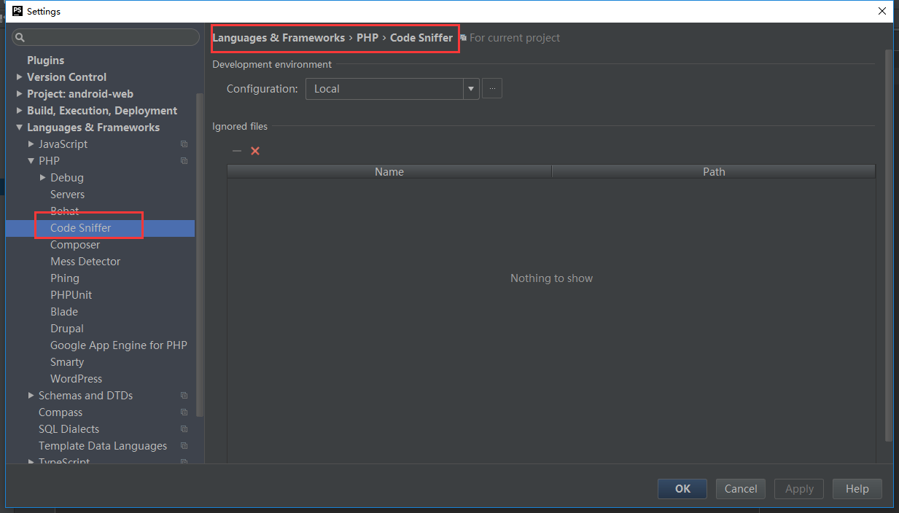Open Mess Detector settings
This screenshot has height=513, width=899.
[85, 262]
